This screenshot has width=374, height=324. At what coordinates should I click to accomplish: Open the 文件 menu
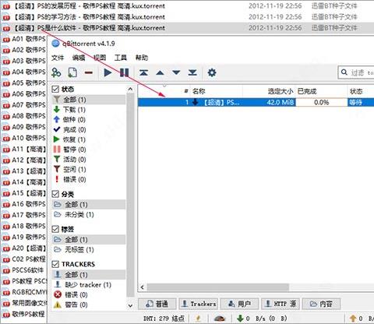[58, 58]
